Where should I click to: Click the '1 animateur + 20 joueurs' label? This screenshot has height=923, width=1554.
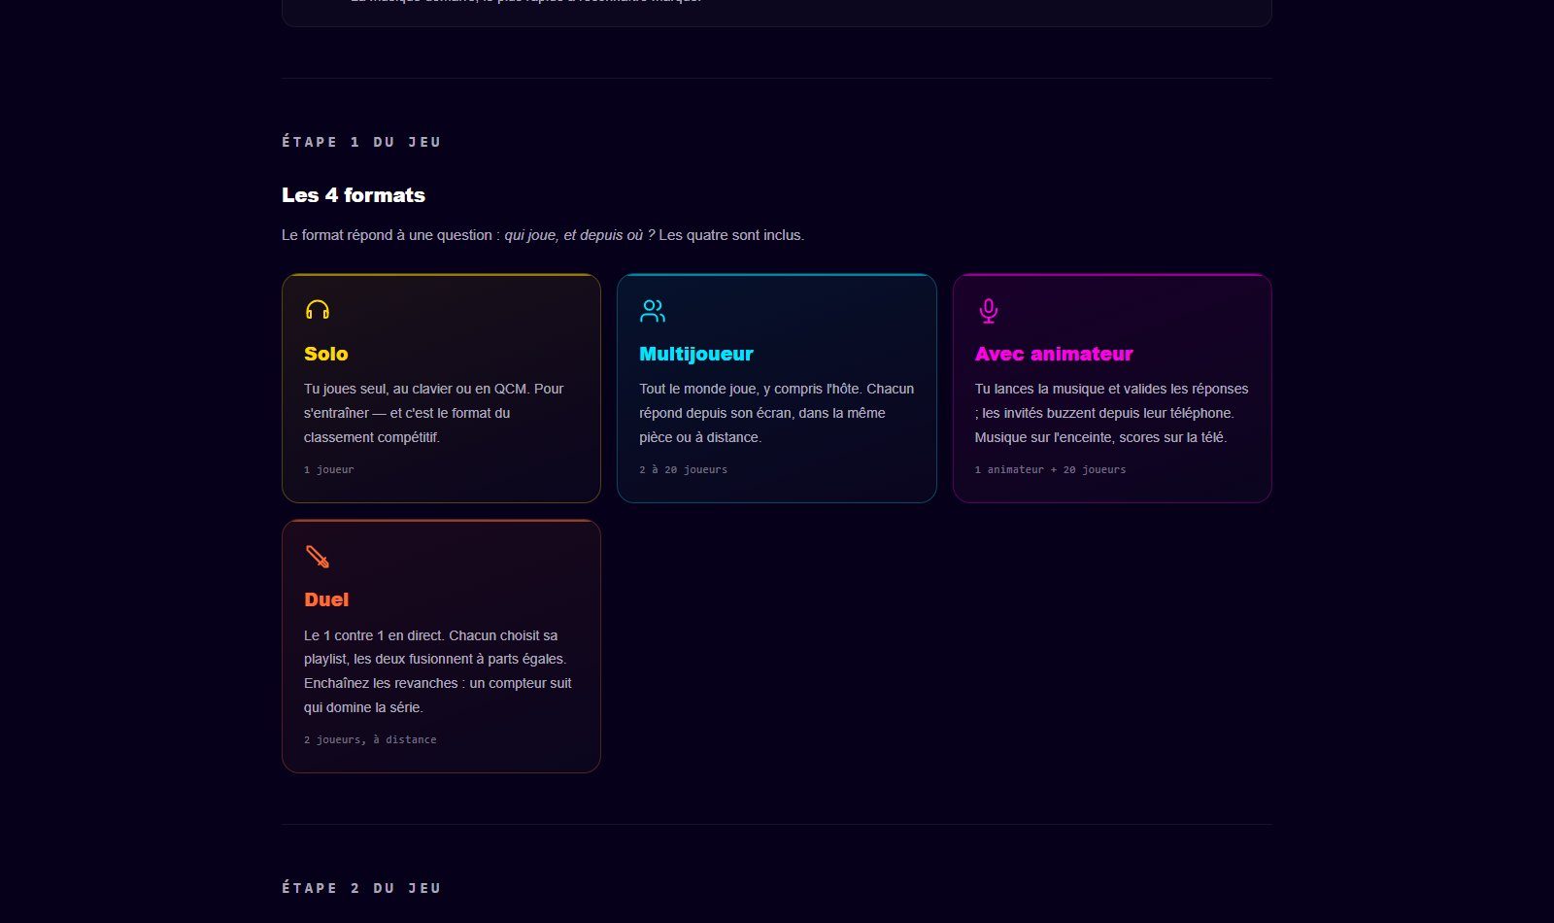tap(1051, 469)
